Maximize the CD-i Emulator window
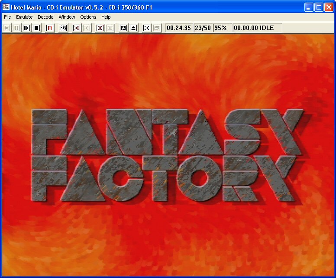The height and width of the screenshot is (278, 336). pyautogui.click(x=319, y=7)
